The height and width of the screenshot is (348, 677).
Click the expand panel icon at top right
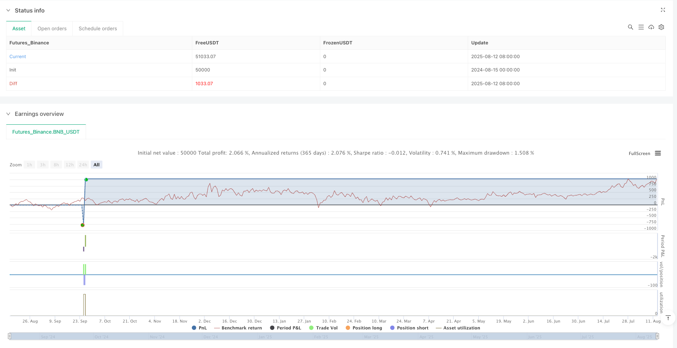click(x=663, y=10)
